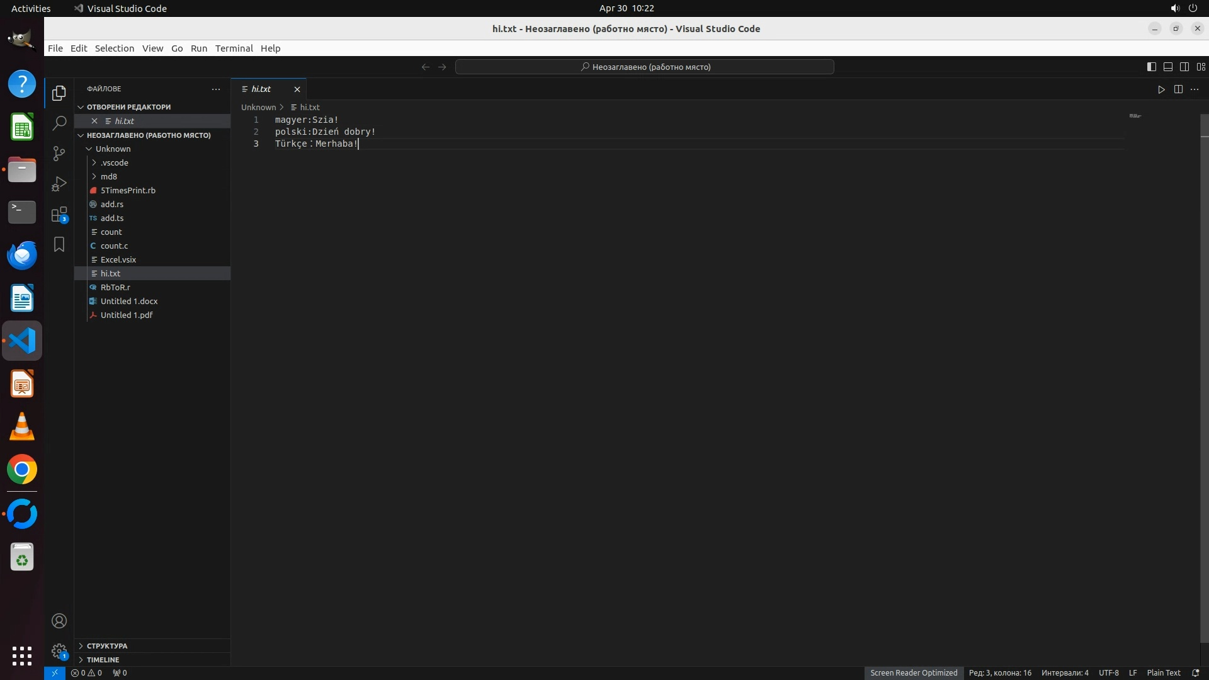Open the Terminal menu
Screen dimensions: 1209x680
(234, 48)
